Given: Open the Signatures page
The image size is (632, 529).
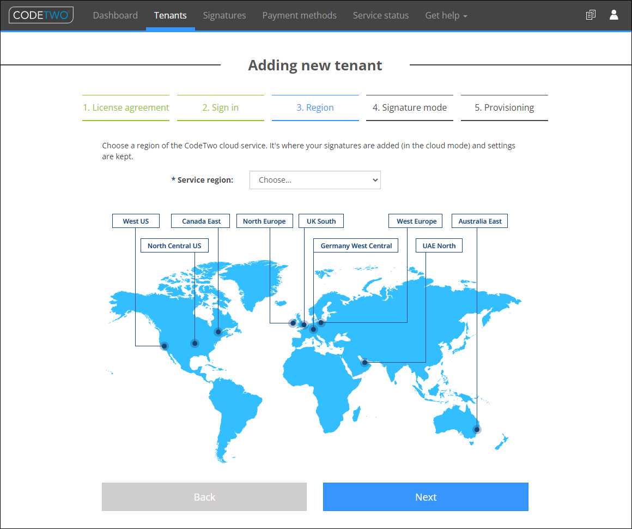Looking at the screenshot, I should pos(224,15).
